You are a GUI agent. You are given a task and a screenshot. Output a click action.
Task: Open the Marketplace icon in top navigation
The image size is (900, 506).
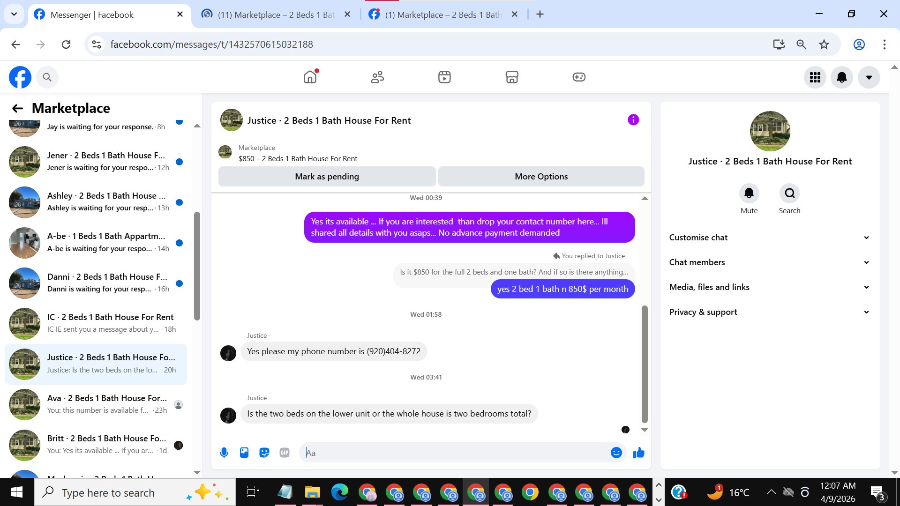click(511, 77)
